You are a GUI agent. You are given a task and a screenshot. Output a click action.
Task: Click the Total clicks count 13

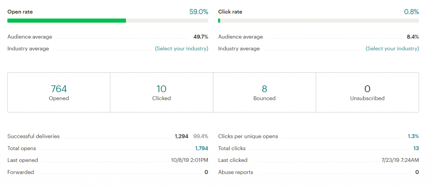pos(416,148)
